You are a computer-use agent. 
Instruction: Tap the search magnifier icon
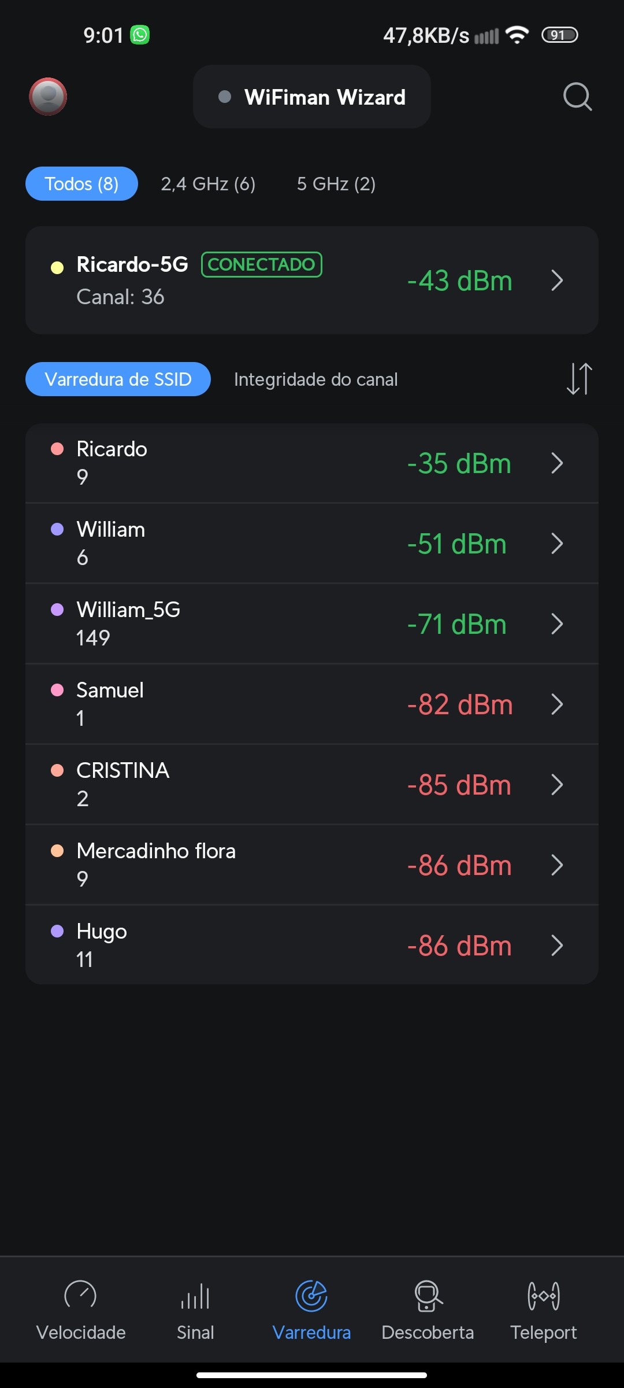click(x=577, y=97)
